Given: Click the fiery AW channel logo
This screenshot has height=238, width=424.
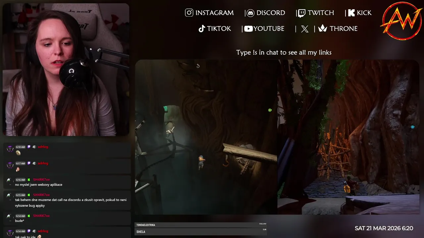Looking at the screenshot, I should point(402,21).
